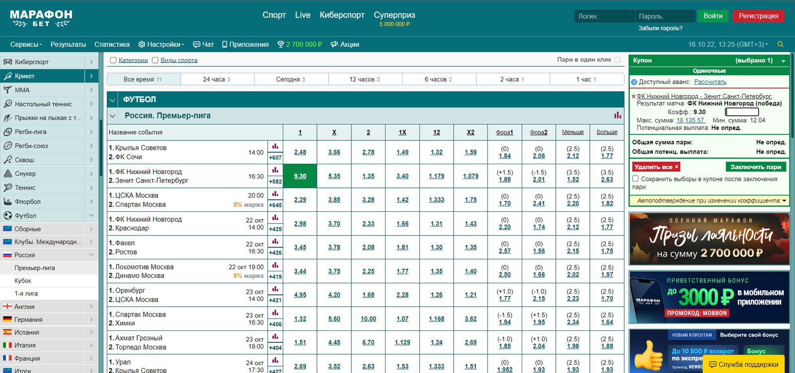Switch to the Live top tab
The height and width of the screenshot is (373, 795).
point(303,15)
